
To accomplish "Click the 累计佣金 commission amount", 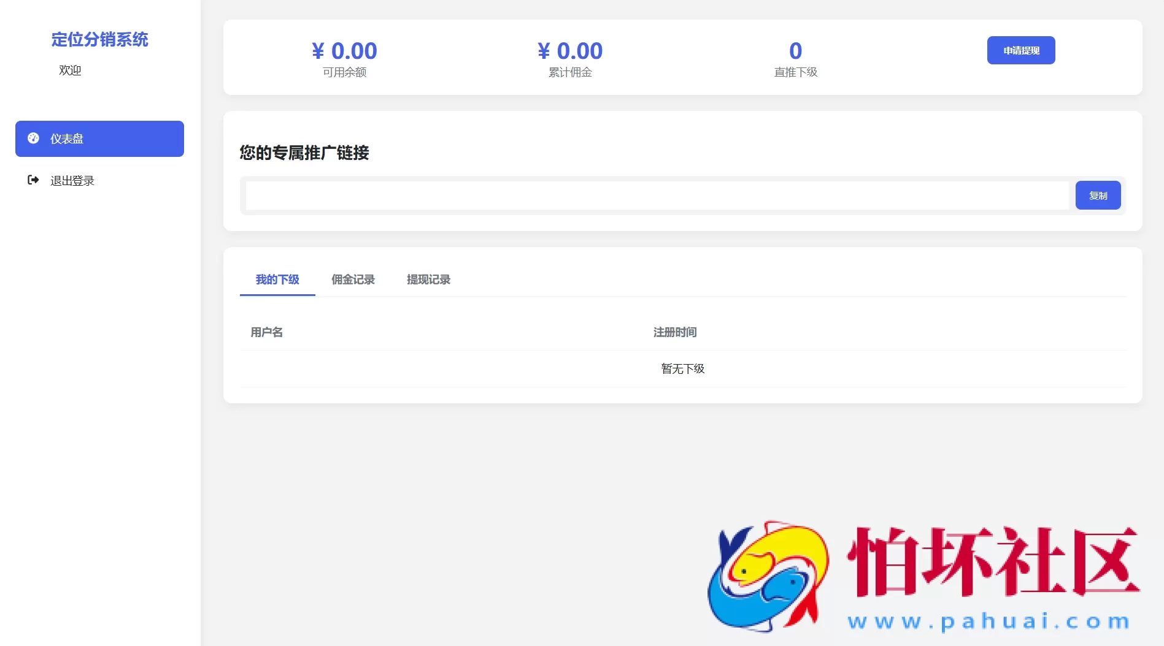I will [x=569, y=51].
